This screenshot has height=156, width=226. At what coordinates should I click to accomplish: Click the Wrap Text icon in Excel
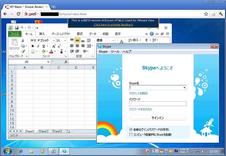[89, 40]
